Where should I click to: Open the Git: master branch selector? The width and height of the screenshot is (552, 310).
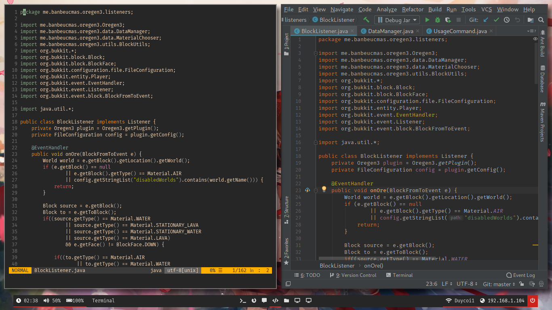point(499,284)
